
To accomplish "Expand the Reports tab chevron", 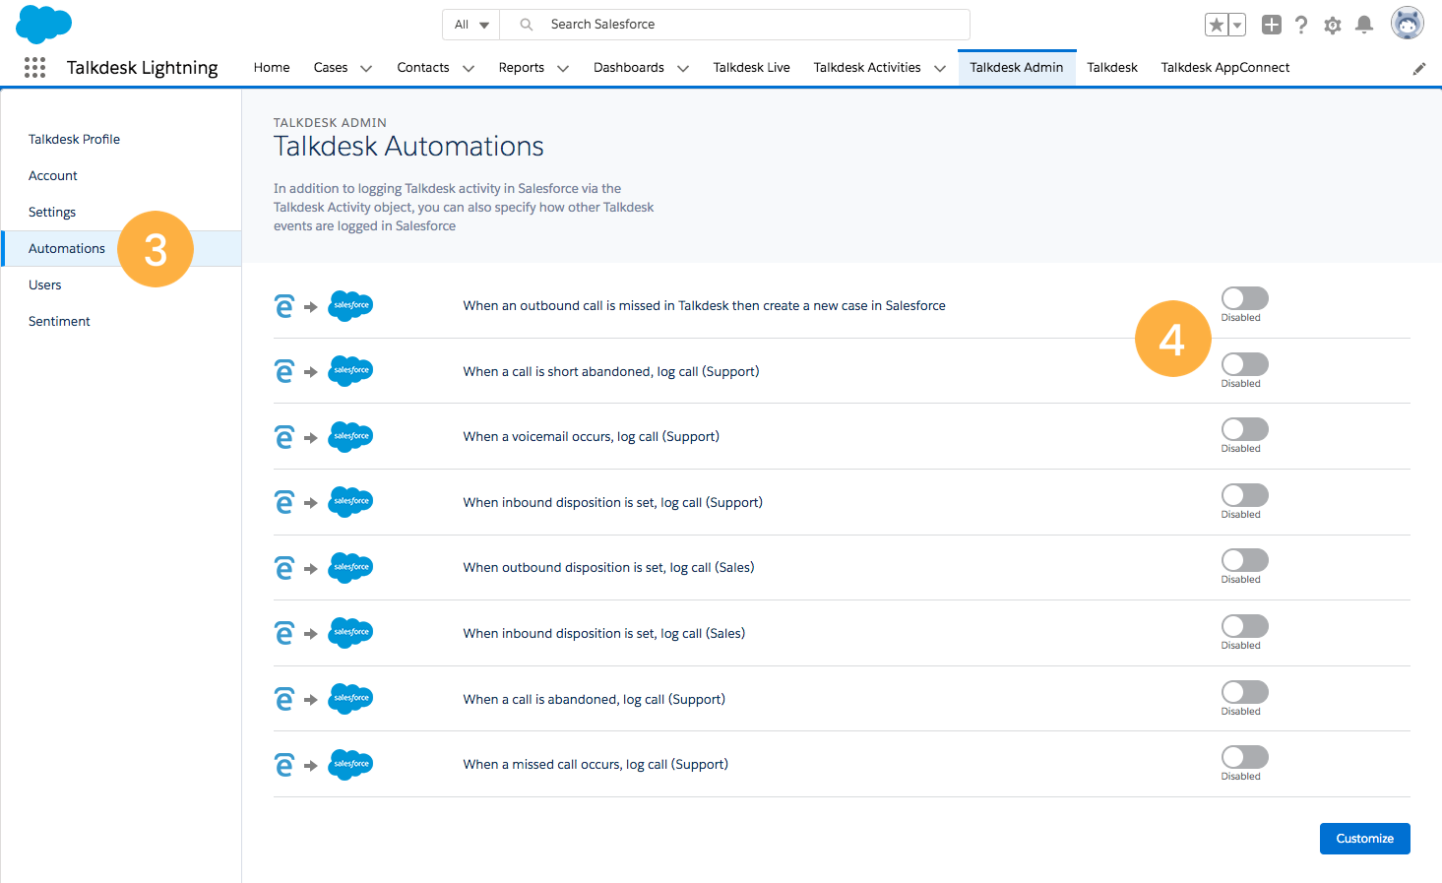I will click(563, 68).
